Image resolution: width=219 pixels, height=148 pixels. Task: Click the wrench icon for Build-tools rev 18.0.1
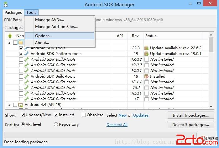pos(27,93)
